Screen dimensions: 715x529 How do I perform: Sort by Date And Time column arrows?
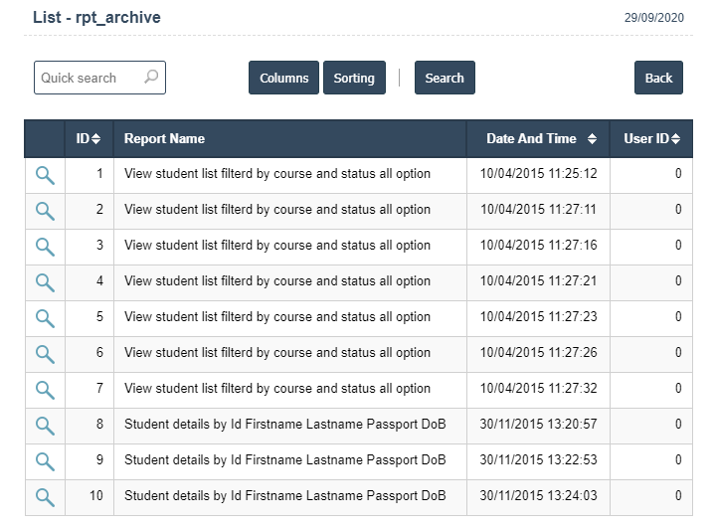pos(593,139)
